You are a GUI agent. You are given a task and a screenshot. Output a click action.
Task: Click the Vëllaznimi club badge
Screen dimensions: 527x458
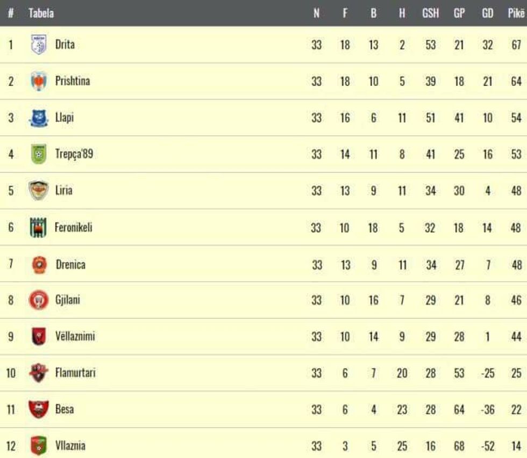[38, 337]
